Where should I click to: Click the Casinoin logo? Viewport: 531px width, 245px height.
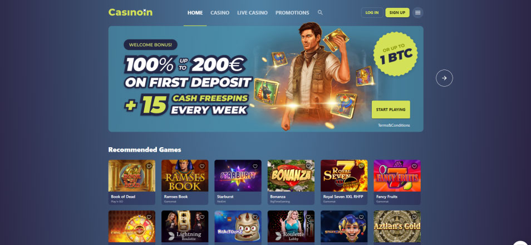point(130,13)
